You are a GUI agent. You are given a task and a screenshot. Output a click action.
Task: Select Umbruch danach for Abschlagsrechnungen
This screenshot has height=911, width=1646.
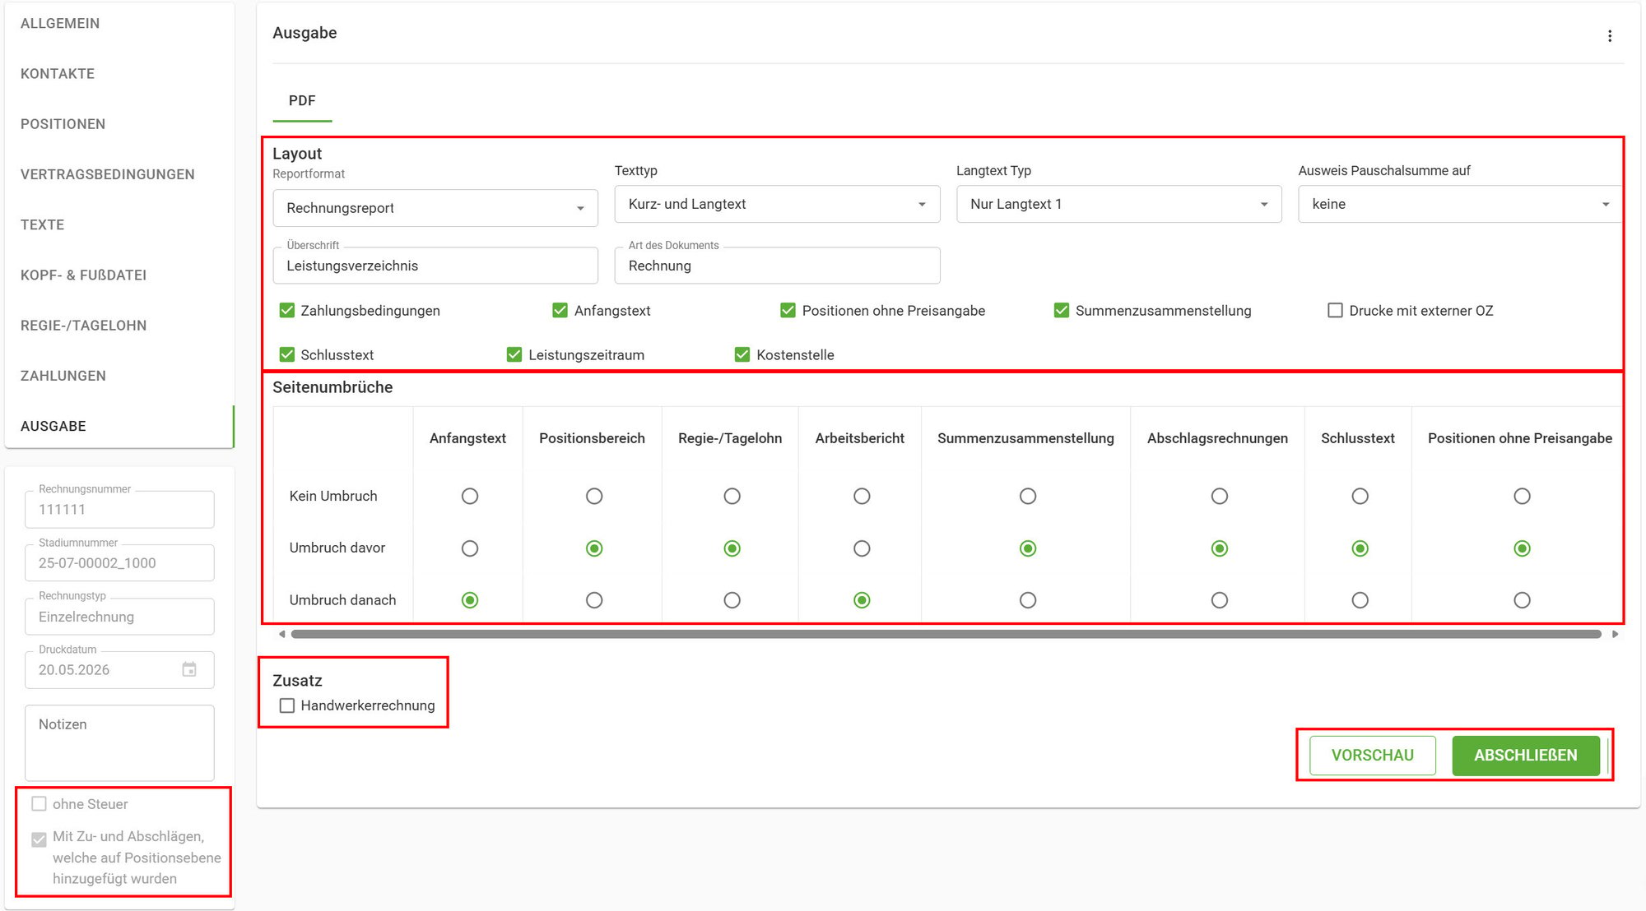point(1220,600)
